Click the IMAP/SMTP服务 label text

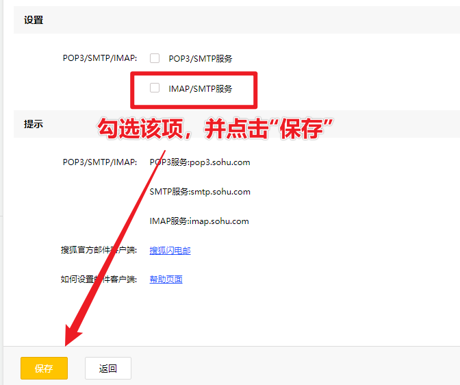(200, 88)
